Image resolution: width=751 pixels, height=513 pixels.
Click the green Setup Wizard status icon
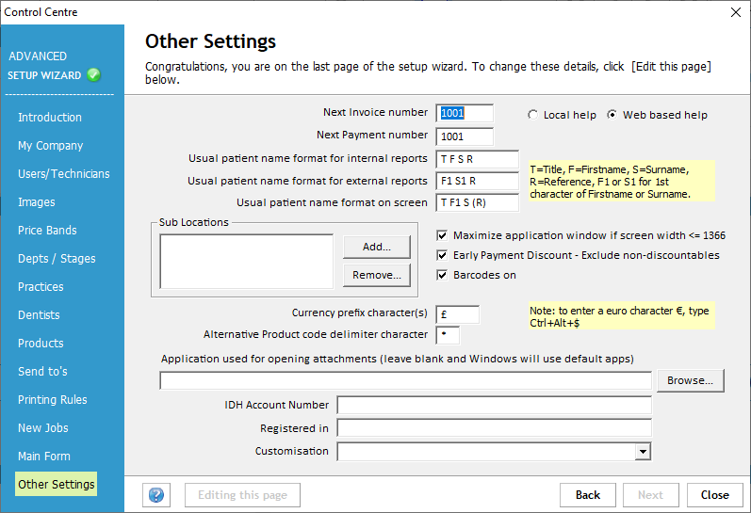point(93,75)
